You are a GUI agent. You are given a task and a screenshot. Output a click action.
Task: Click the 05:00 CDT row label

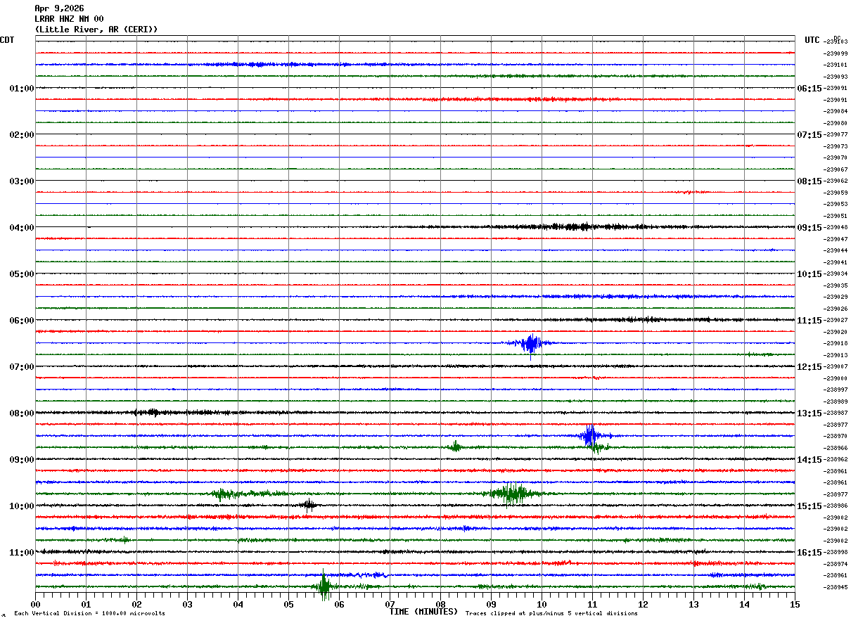(22, 274)
